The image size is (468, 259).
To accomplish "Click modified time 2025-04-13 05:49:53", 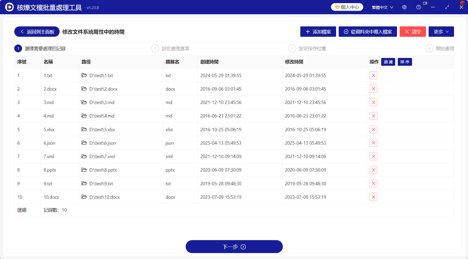I will tap(306, 143).
